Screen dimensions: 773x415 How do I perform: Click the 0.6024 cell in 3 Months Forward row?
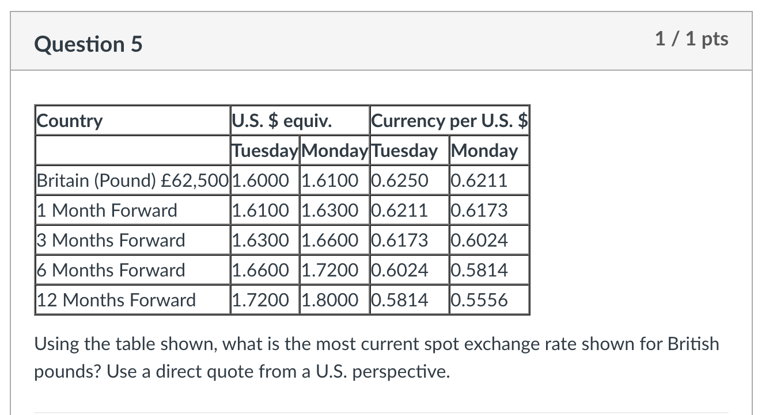click(x=489, y=240)
